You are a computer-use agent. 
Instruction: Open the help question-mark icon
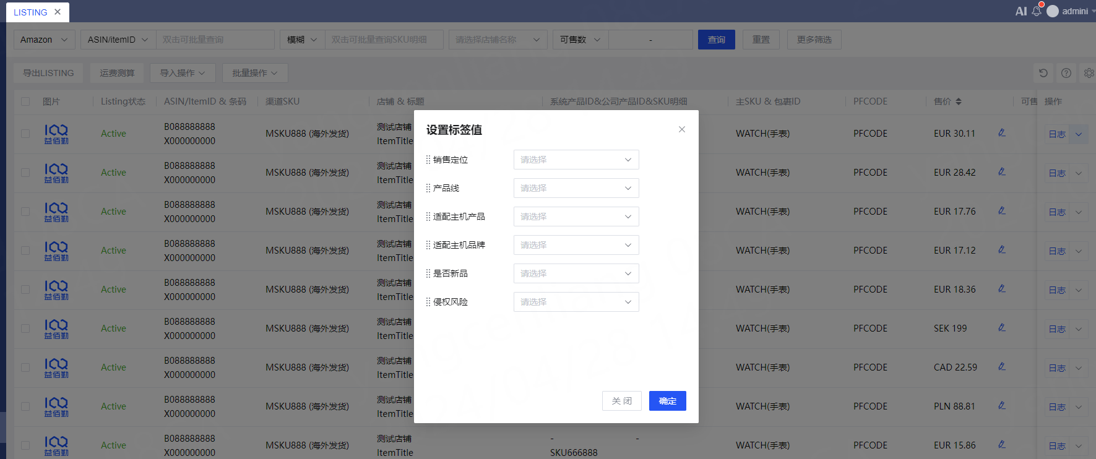[1066, 73]
